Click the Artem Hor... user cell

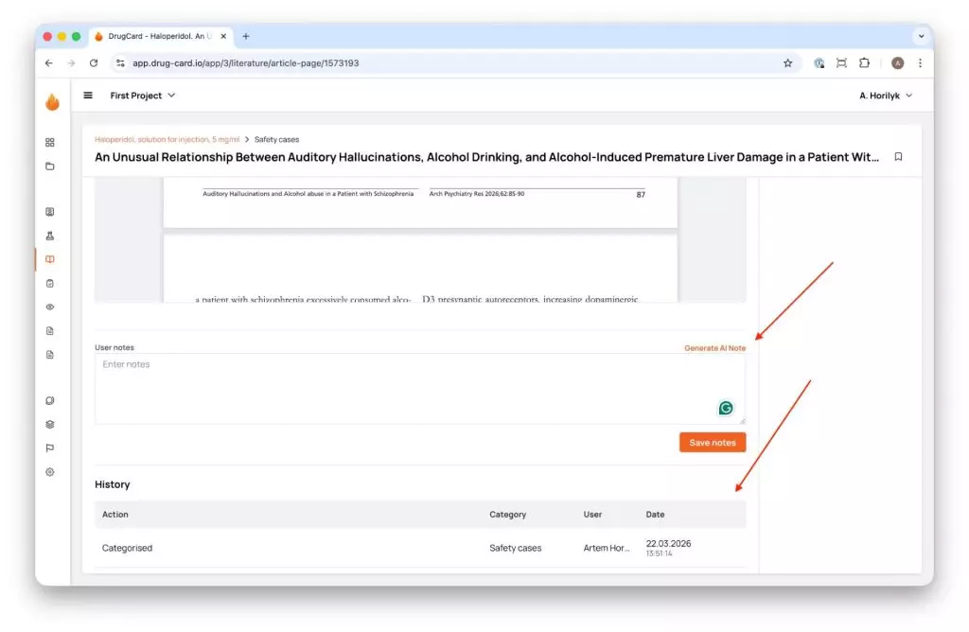607,548
